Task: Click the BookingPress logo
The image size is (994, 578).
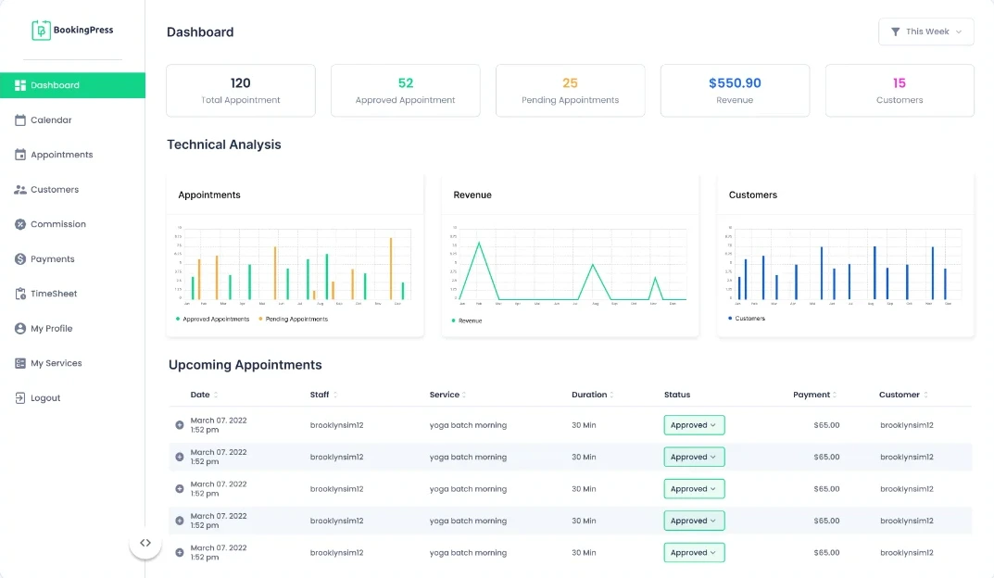Action: pyautogui.click(x=72, y=30)
